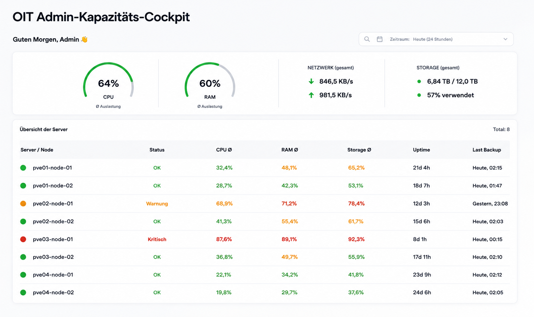Click Storage value 41,8%
This screenshot has height=317, width=534.
point(356,275)
